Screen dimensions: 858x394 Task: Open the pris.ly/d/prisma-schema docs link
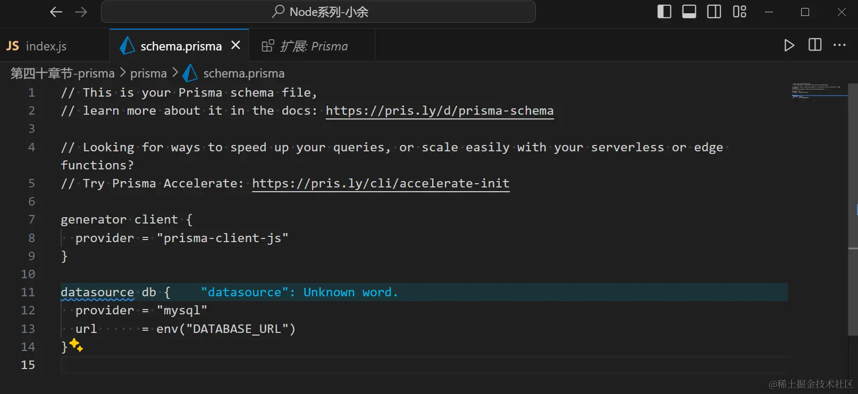(440, 110)
